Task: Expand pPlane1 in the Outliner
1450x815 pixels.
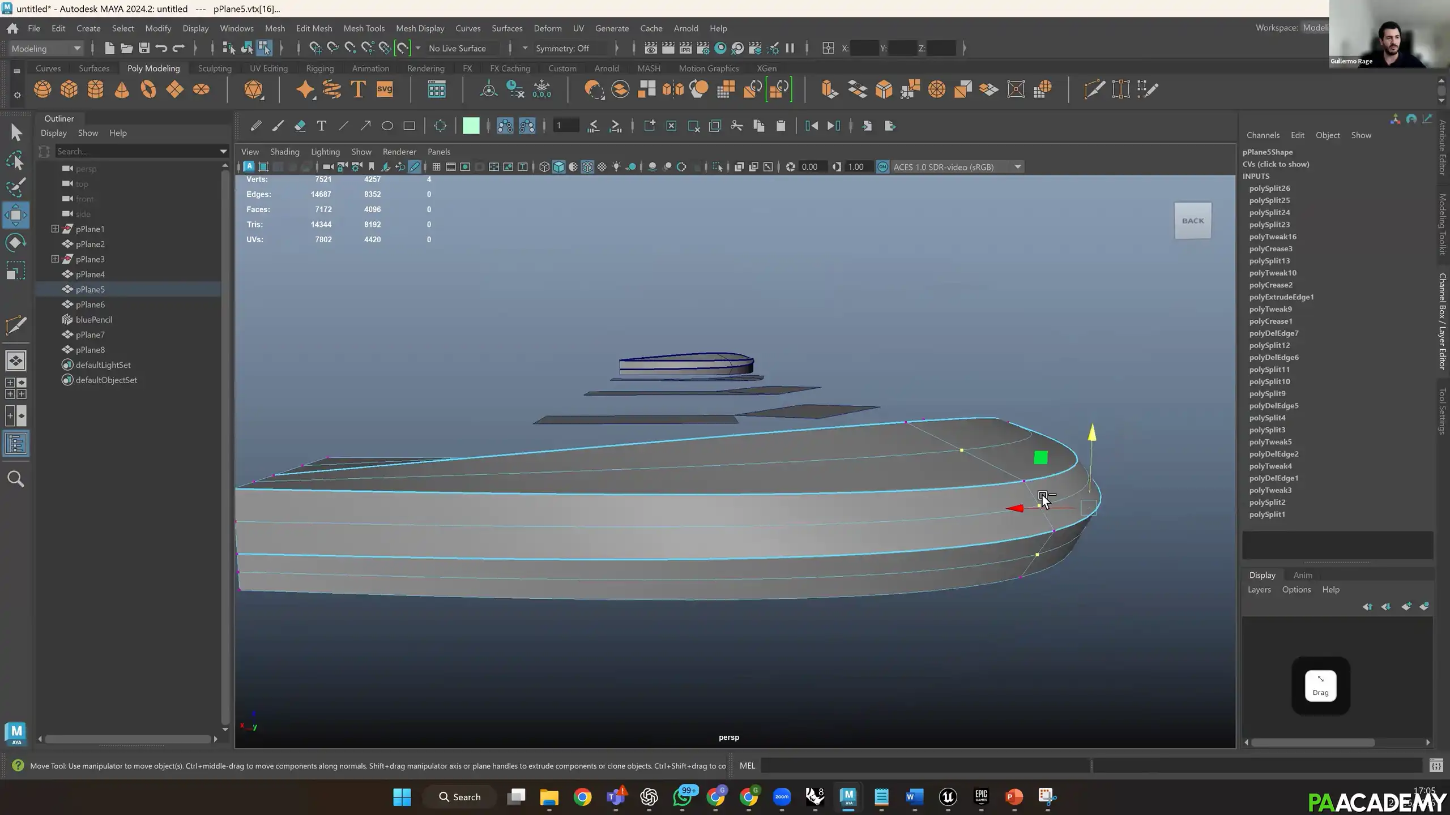Action: 55,229
